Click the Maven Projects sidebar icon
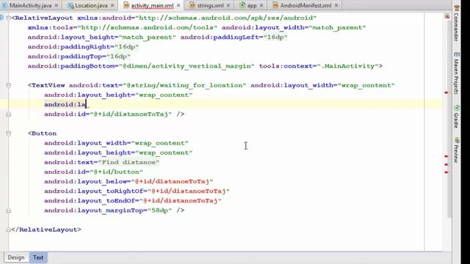The image size is (470, 264). (x=457, y=54)
